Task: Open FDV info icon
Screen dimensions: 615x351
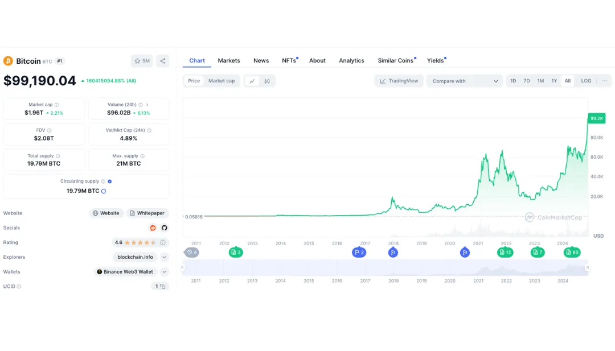Action: coord(50,130)
